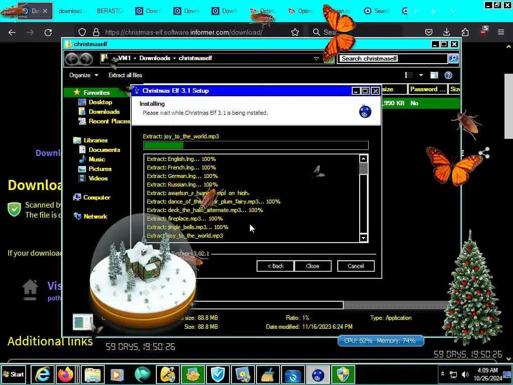Open Internet Explorer from the taskbar
Viewport: 513px width, 385px height.
pyautogui.click(x=42, y=374)
